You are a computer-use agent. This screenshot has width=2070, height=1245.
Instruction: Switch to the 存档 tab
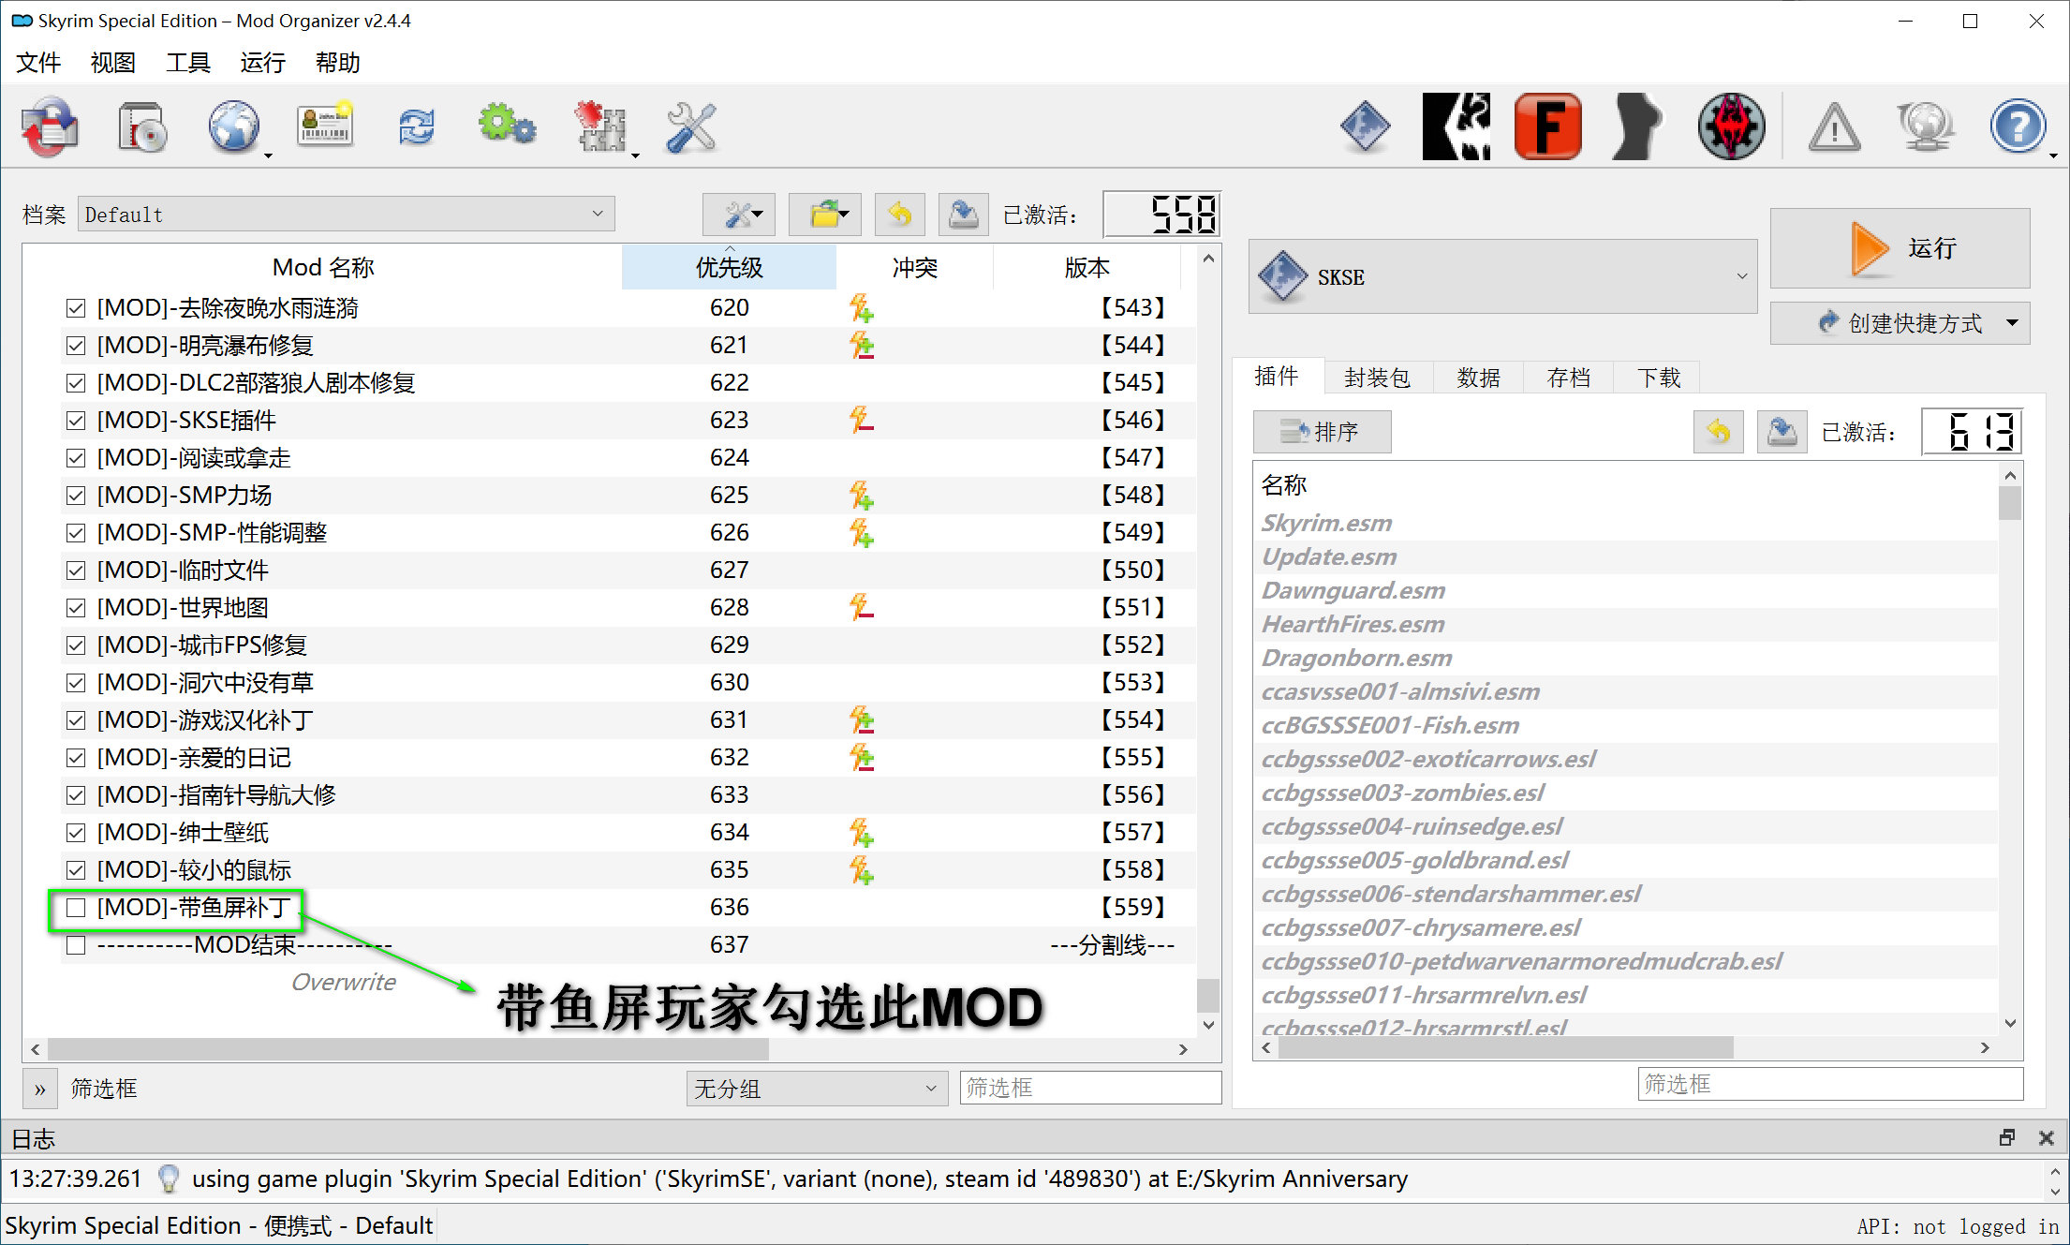[1568, 377]
